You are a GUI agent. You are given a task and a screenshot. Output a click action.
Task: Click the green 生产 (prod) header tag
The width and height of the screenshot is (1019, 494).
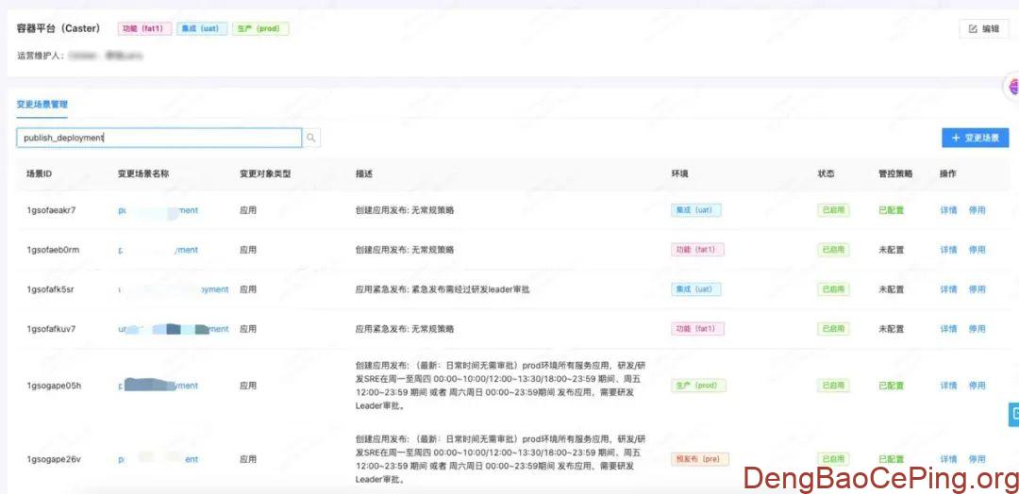(260, 29)
